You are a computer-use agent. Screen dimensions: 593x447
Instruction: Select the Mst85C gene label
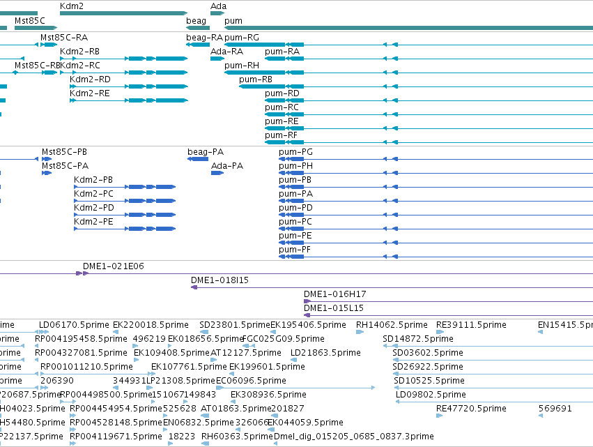(29, 21)
